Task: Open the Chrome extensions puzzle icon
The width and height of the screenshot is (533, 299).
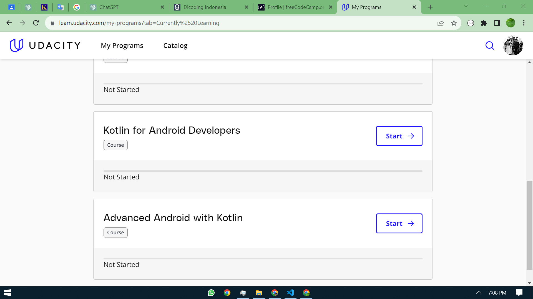Action: (x=484, y=23)
